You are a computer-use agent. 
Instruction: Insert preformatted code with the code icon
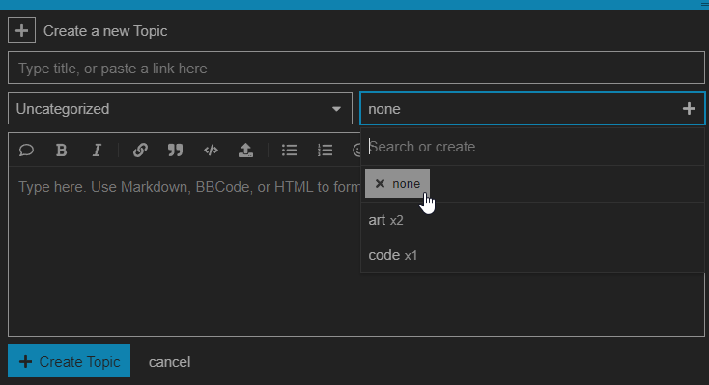pos(211,150)
